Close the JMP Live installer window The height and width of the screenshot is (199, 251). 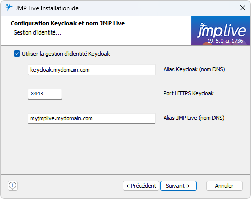(243, 8)
